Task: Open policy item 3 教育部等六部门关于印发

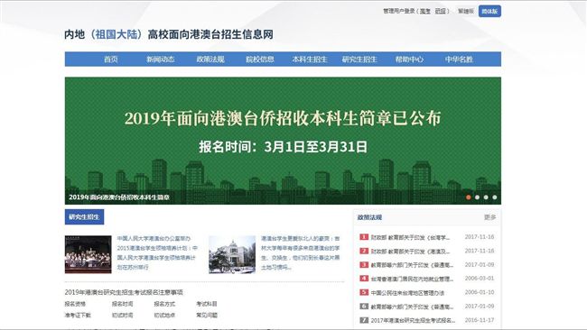Action: coord(412,265)
